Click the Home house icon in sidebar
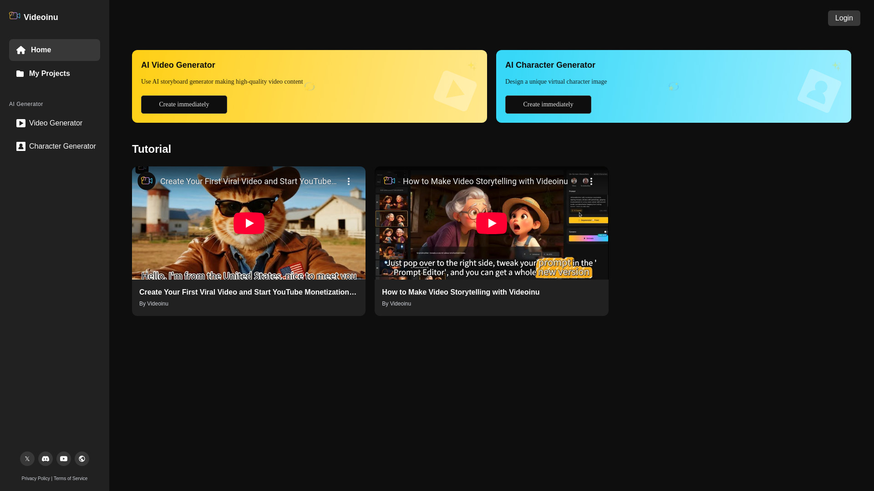 21,50
